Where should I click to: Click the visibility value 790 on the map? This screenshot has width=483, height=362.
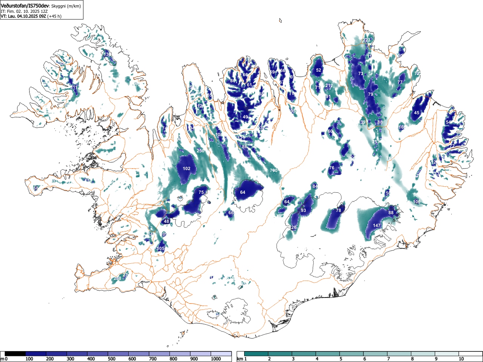click(x=274, y=171)
